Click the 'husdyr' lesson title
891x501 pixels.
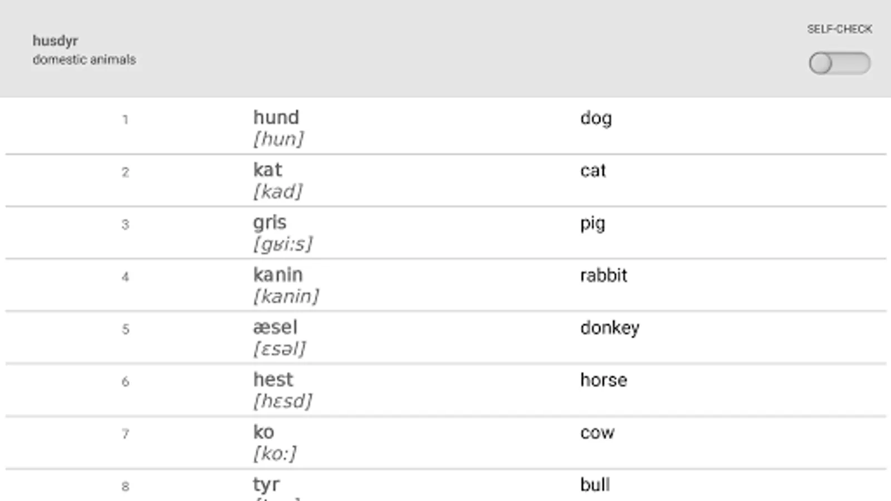[x=55, y=41]
